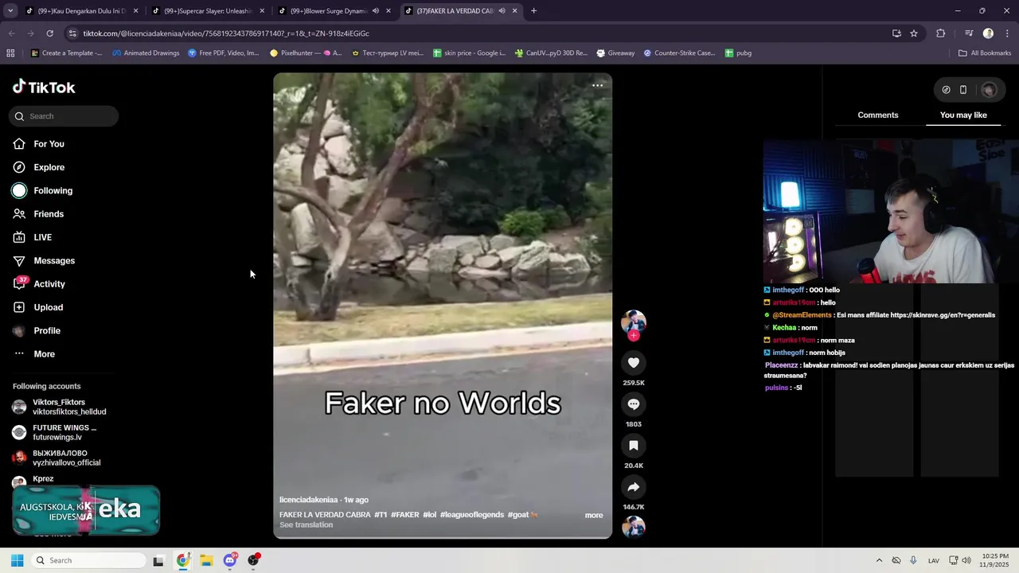Open Activity notifications
The height and width of the screenshot is (573, 1019).
[49, 284]
